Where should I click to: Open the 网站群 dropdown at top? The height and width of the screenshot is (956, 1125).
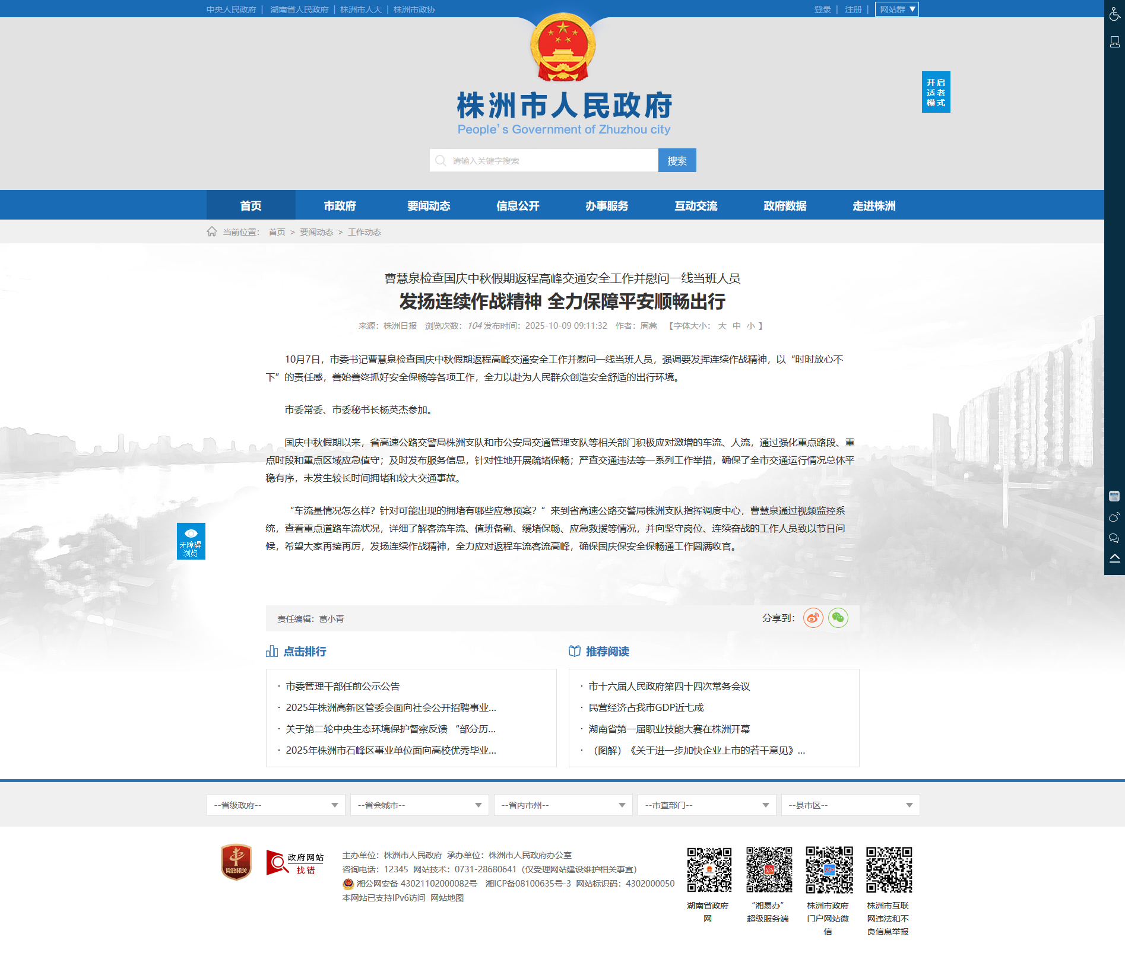pyautogui.click(x=896, y=9)
